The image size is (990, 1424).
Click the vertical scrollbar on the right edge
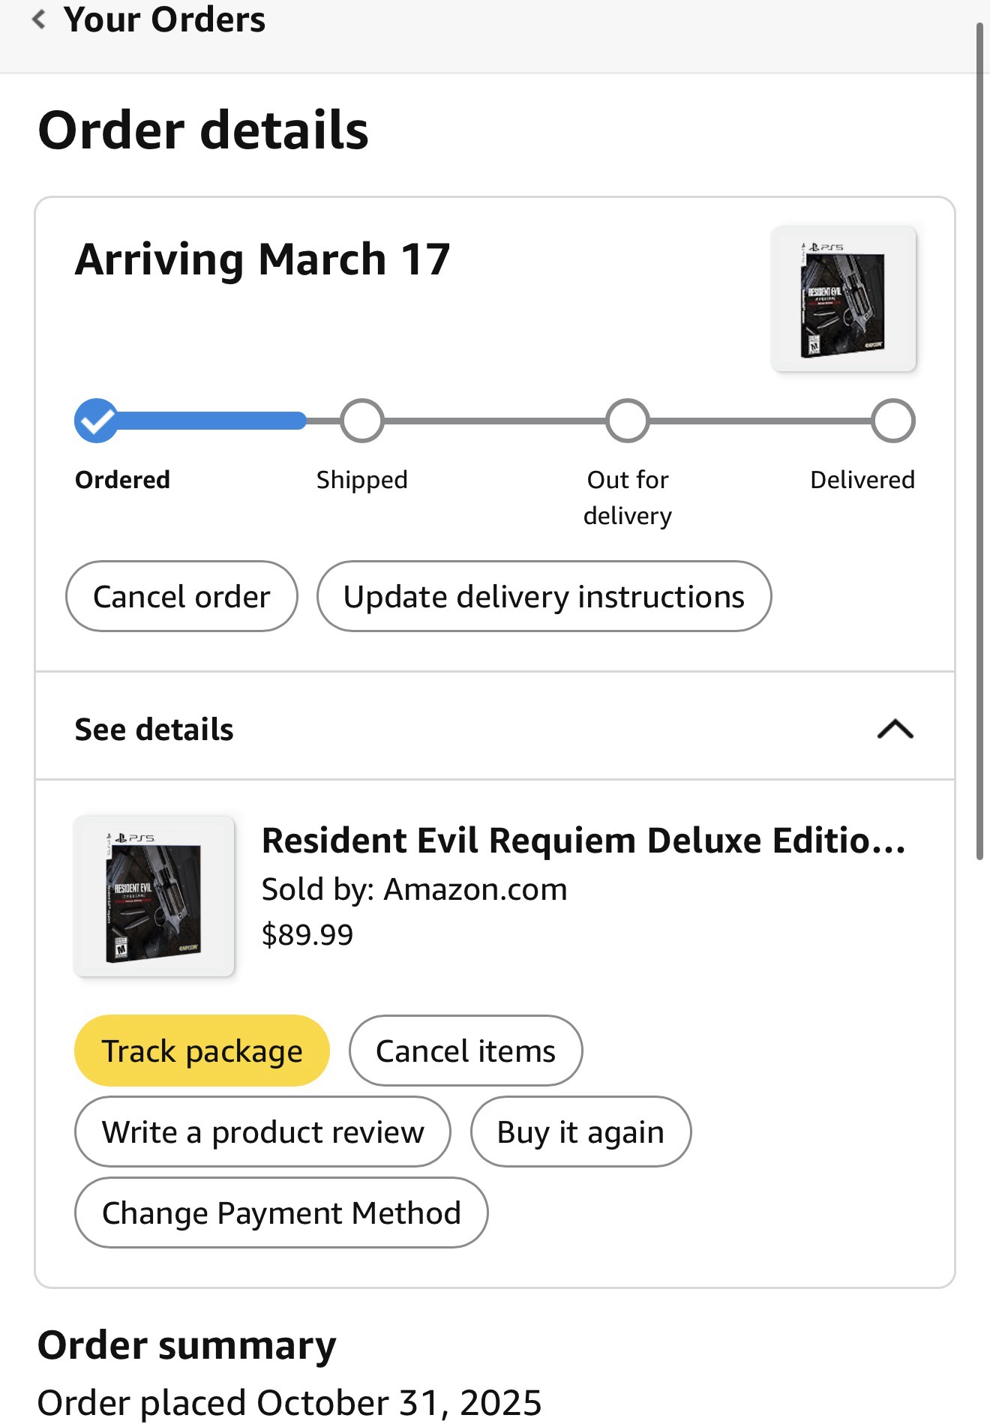click(979, 442)
